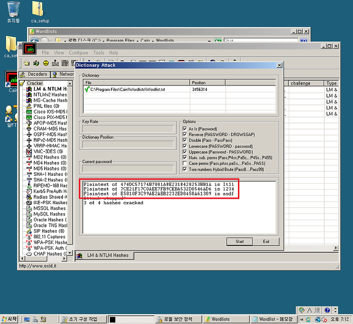Disable Lowercase (PASSWORD - password) option

point(185,146)
